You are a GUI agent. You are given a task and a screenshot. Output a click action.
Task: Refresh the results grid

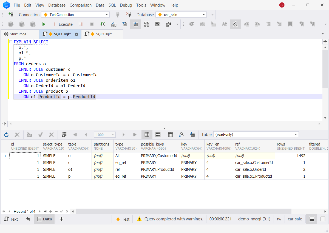coord(6,135)
